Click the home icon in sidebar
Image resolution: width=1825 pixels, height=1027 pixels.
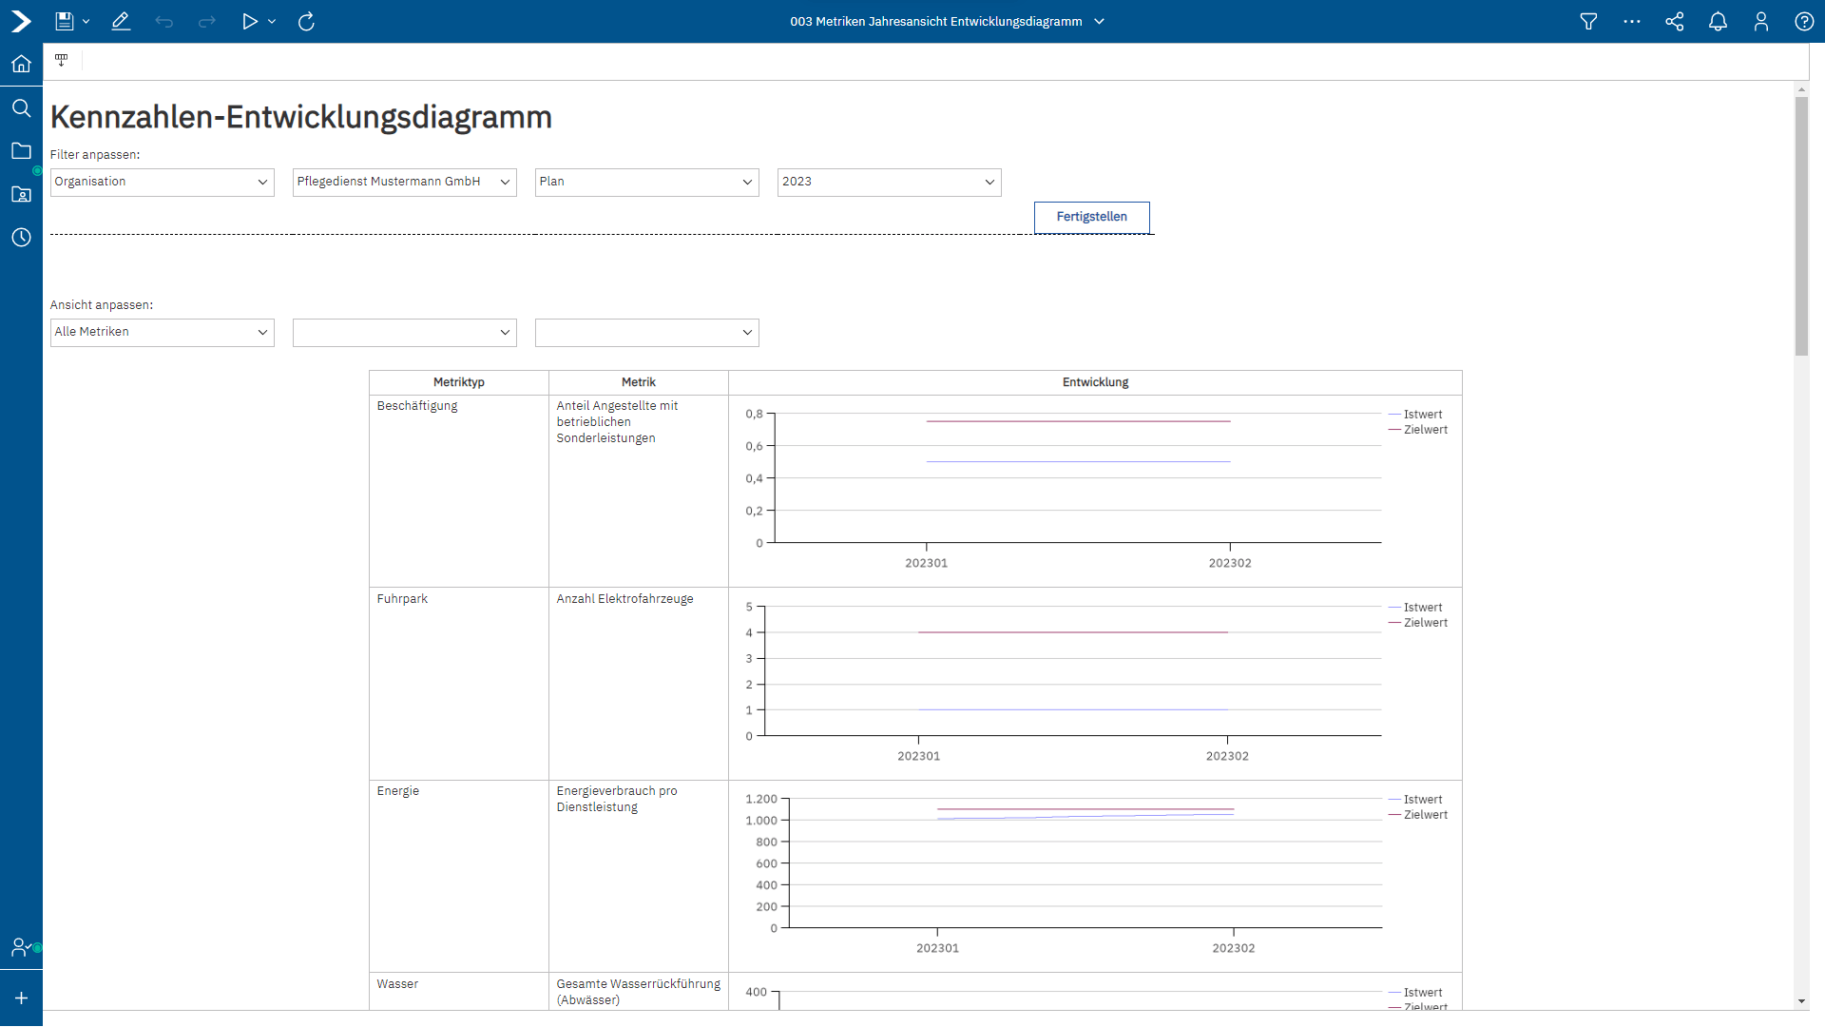coord(21,64)
